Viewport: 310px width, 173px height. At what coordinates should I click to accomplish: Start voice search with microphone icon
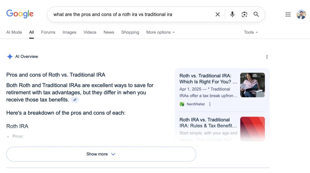pyautogui.click(x=232, y=14)
